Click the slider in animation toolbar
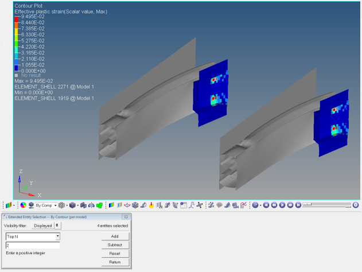This screenshot has width=362, height=272. pos(326,205)
